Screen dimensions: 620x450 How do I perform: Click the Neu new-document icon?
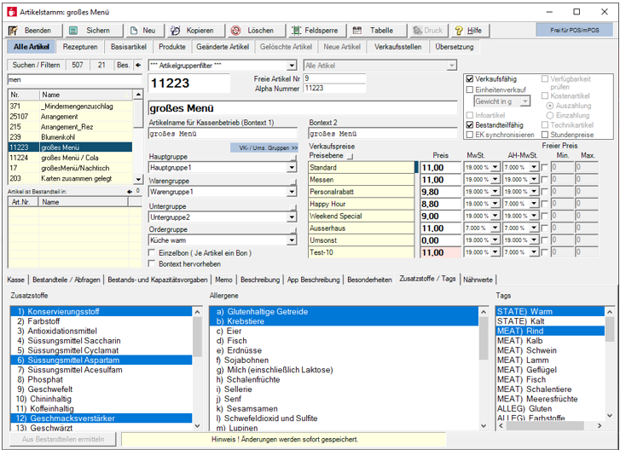[134, 31]
